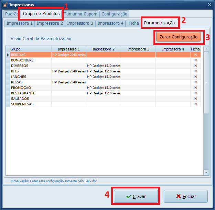The height and width of the screenshot is (210, 215).
Task: Open the Grupo de Produtos tab
Action: [x=42, y=14]
